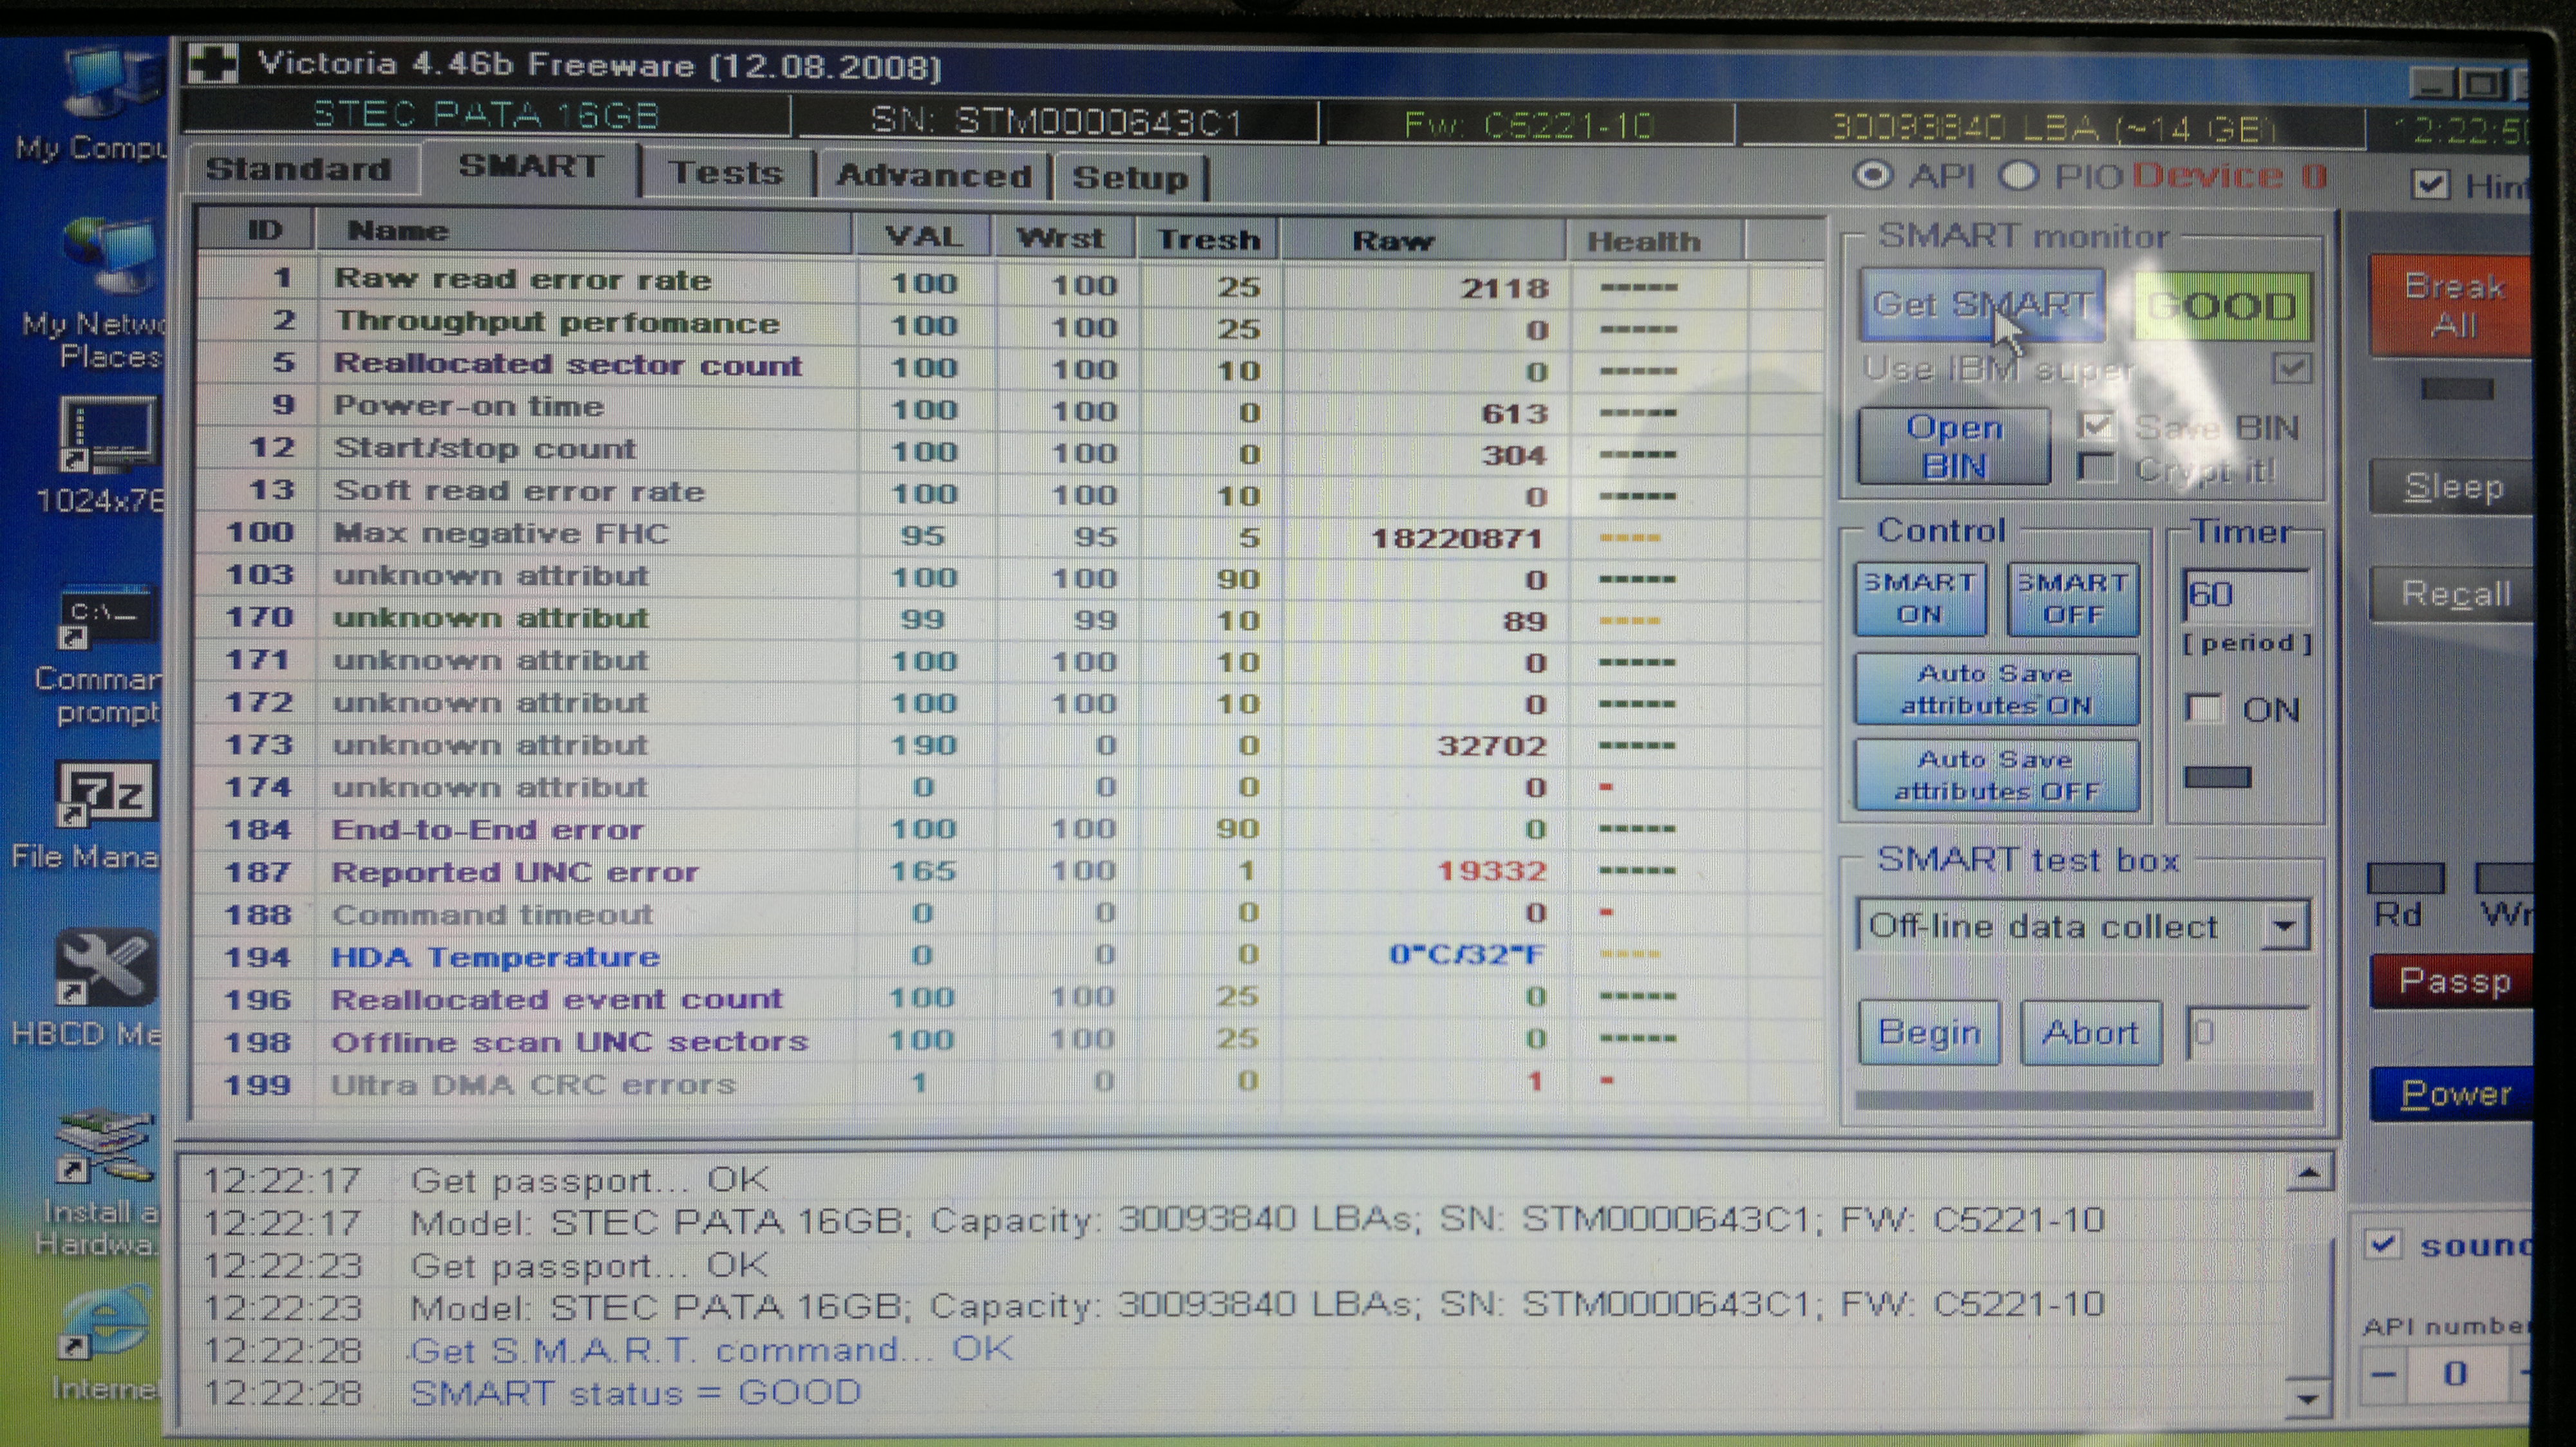
Task: Switch to the Tests tab
Action: tap(726, 174)
